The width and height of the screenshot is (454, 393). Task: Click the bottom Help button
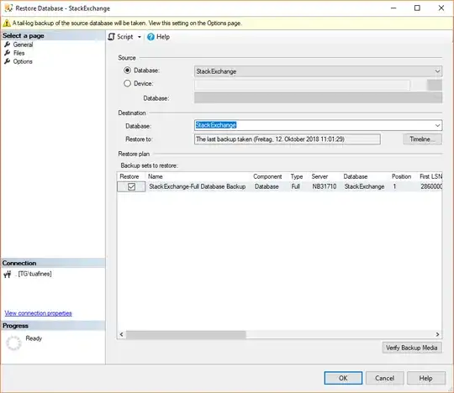(x=426, y=378)
